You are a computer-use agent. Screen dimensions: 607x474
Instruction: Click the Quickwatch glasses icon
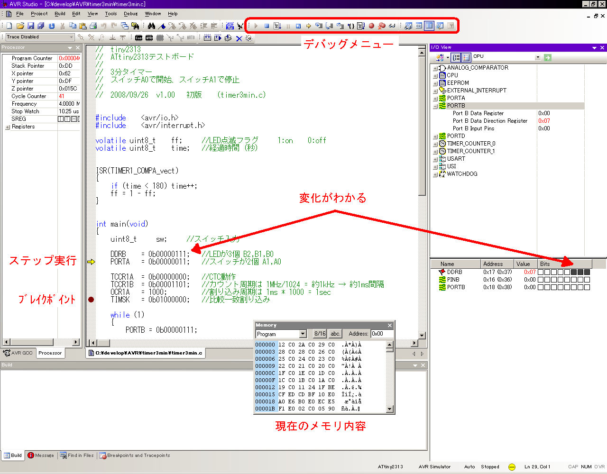point(392,26)
